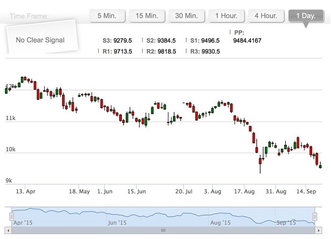Image resolution: width=331 pixels, height=239 pixels.
Task: Click Jun '15 in the navigator
Action: tap(117, 222)
